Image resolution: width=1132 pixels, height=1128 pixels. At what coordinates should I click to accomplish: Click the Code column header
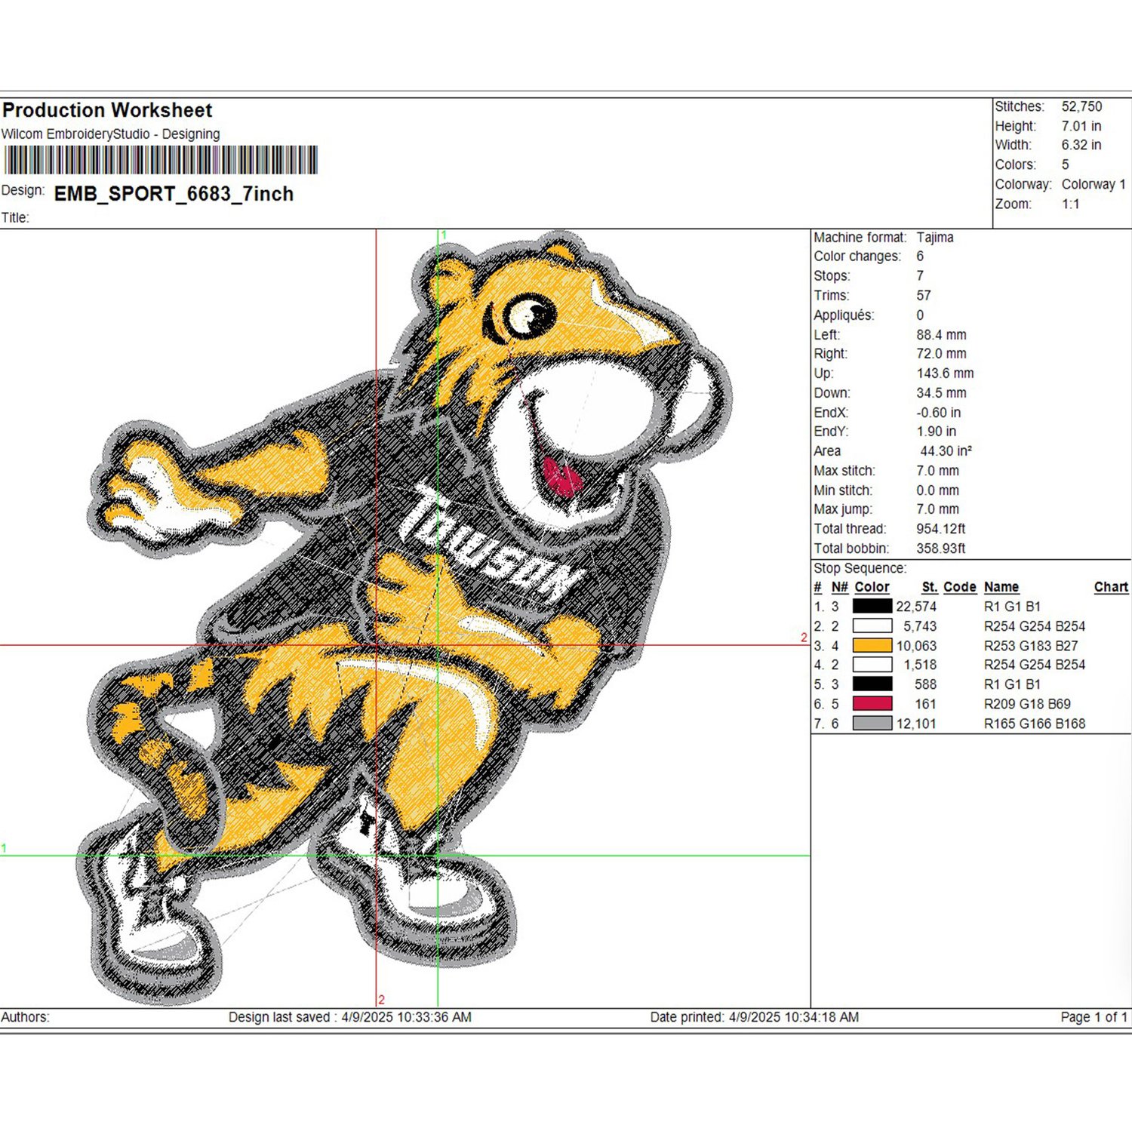960,587
